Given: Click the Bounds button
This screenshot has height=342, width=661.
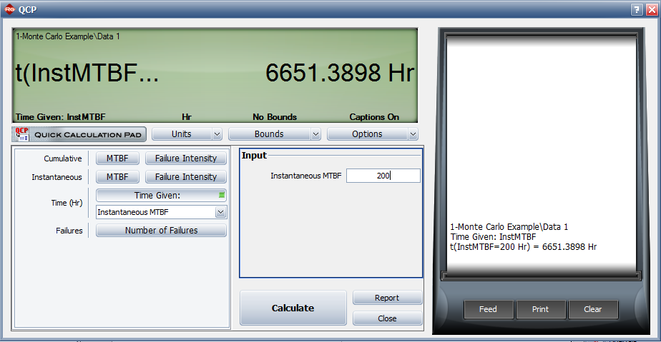Looking at the screenshot, I should [x=270, y=134].
